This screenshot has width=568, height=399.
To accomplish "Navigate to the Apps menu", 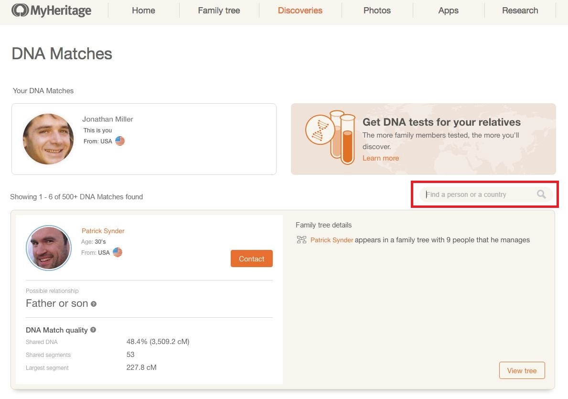I will tap(448, 11).
